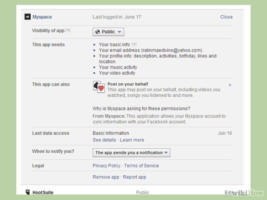
Task: Click Remove app
Action: pyautogui.click(x=106, y=177)
